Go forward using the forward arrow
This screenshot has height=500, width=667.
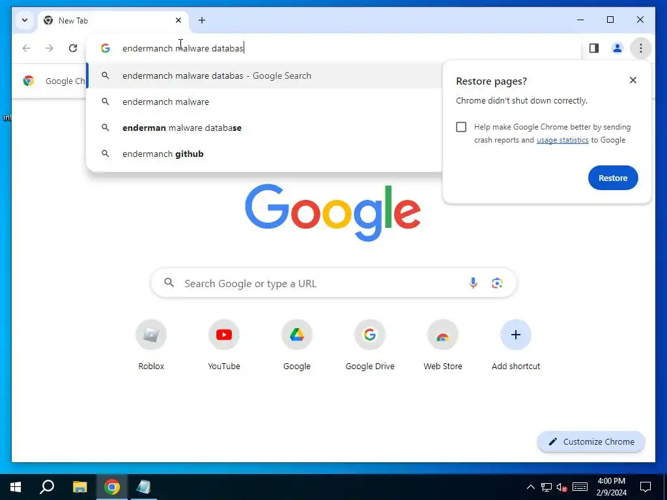click(x=50, y=48)
